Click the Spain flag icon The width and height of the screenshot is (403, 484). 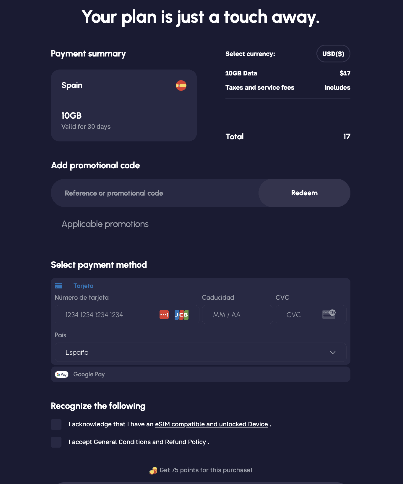[x=181, y=85]
